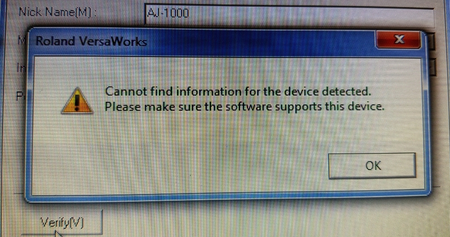Viewport: 450px width, 237px height.
Task: Dismiss the error with the OK button
Action: (372, 166)
